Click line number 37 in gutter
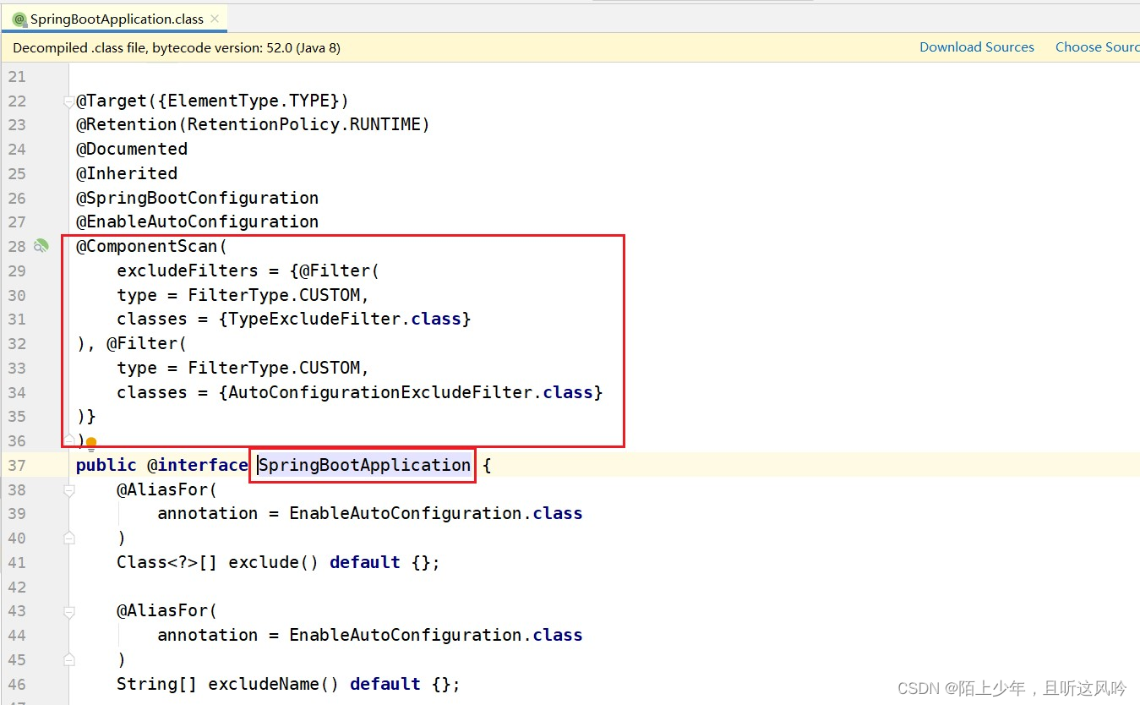1140x705 pixels. pyautogui.click(x=17, y=465)
